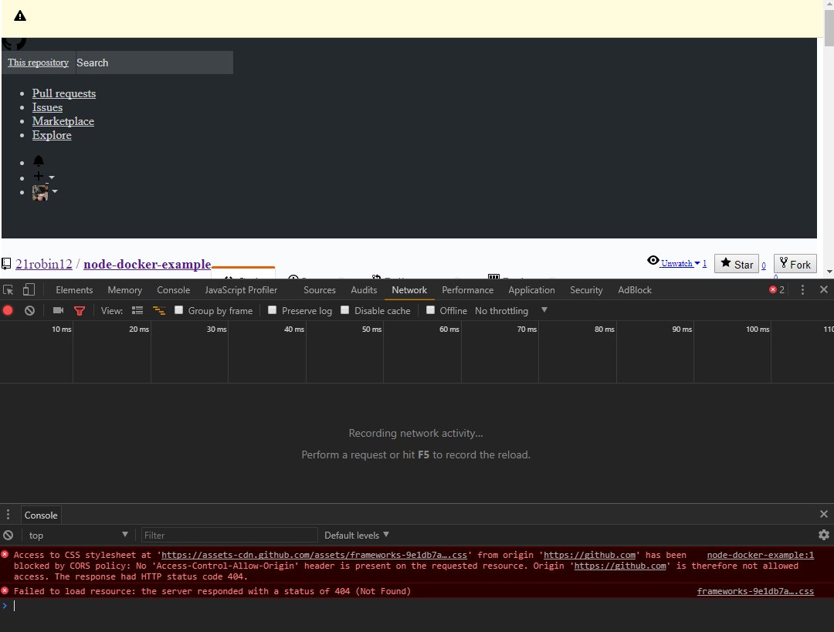Clear console using the ban icon
The height and width of the screenshot is (632, 834).
[x=8, y=536]
